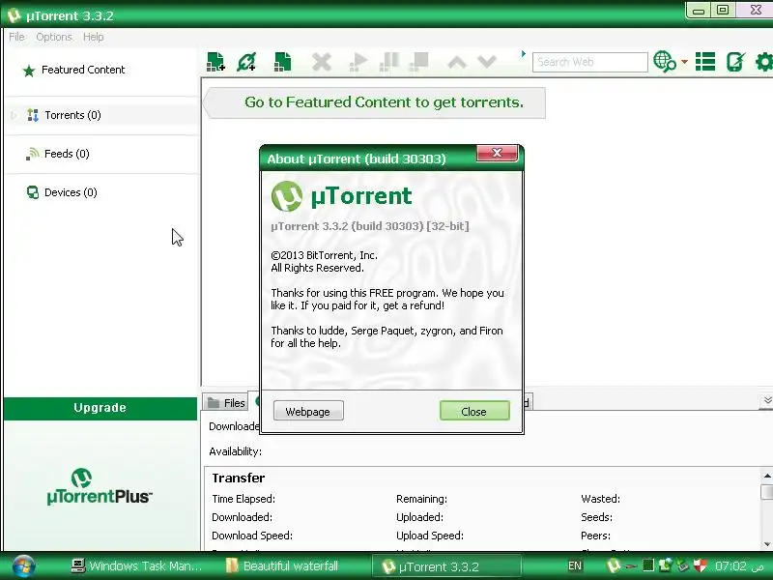Click the Remove torrent X icon

322,62
